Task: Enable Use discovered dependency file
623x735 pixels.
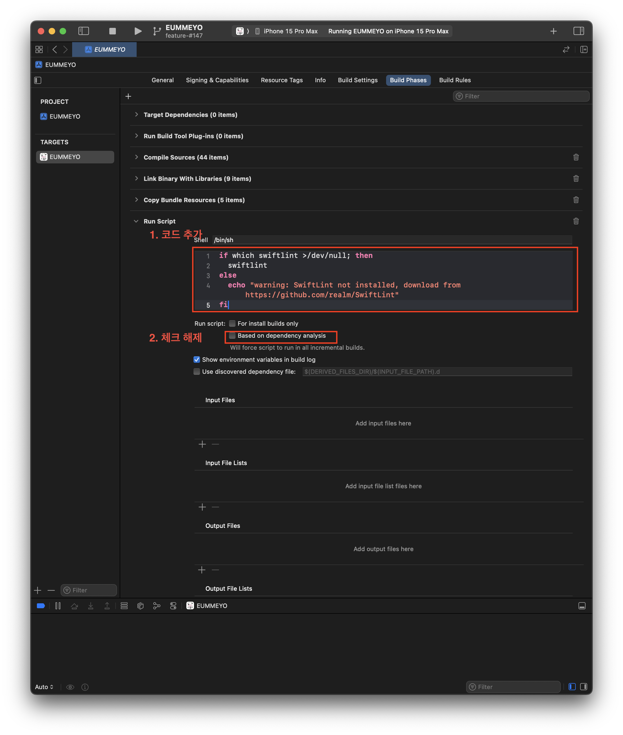Action: (x=197, y=371)
